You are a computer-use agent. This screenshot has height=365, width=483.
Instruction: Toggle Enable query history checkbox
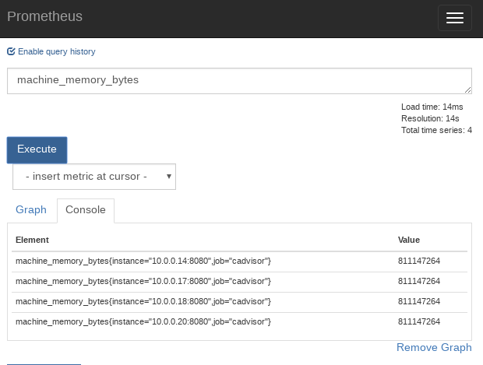click(11, 51)
